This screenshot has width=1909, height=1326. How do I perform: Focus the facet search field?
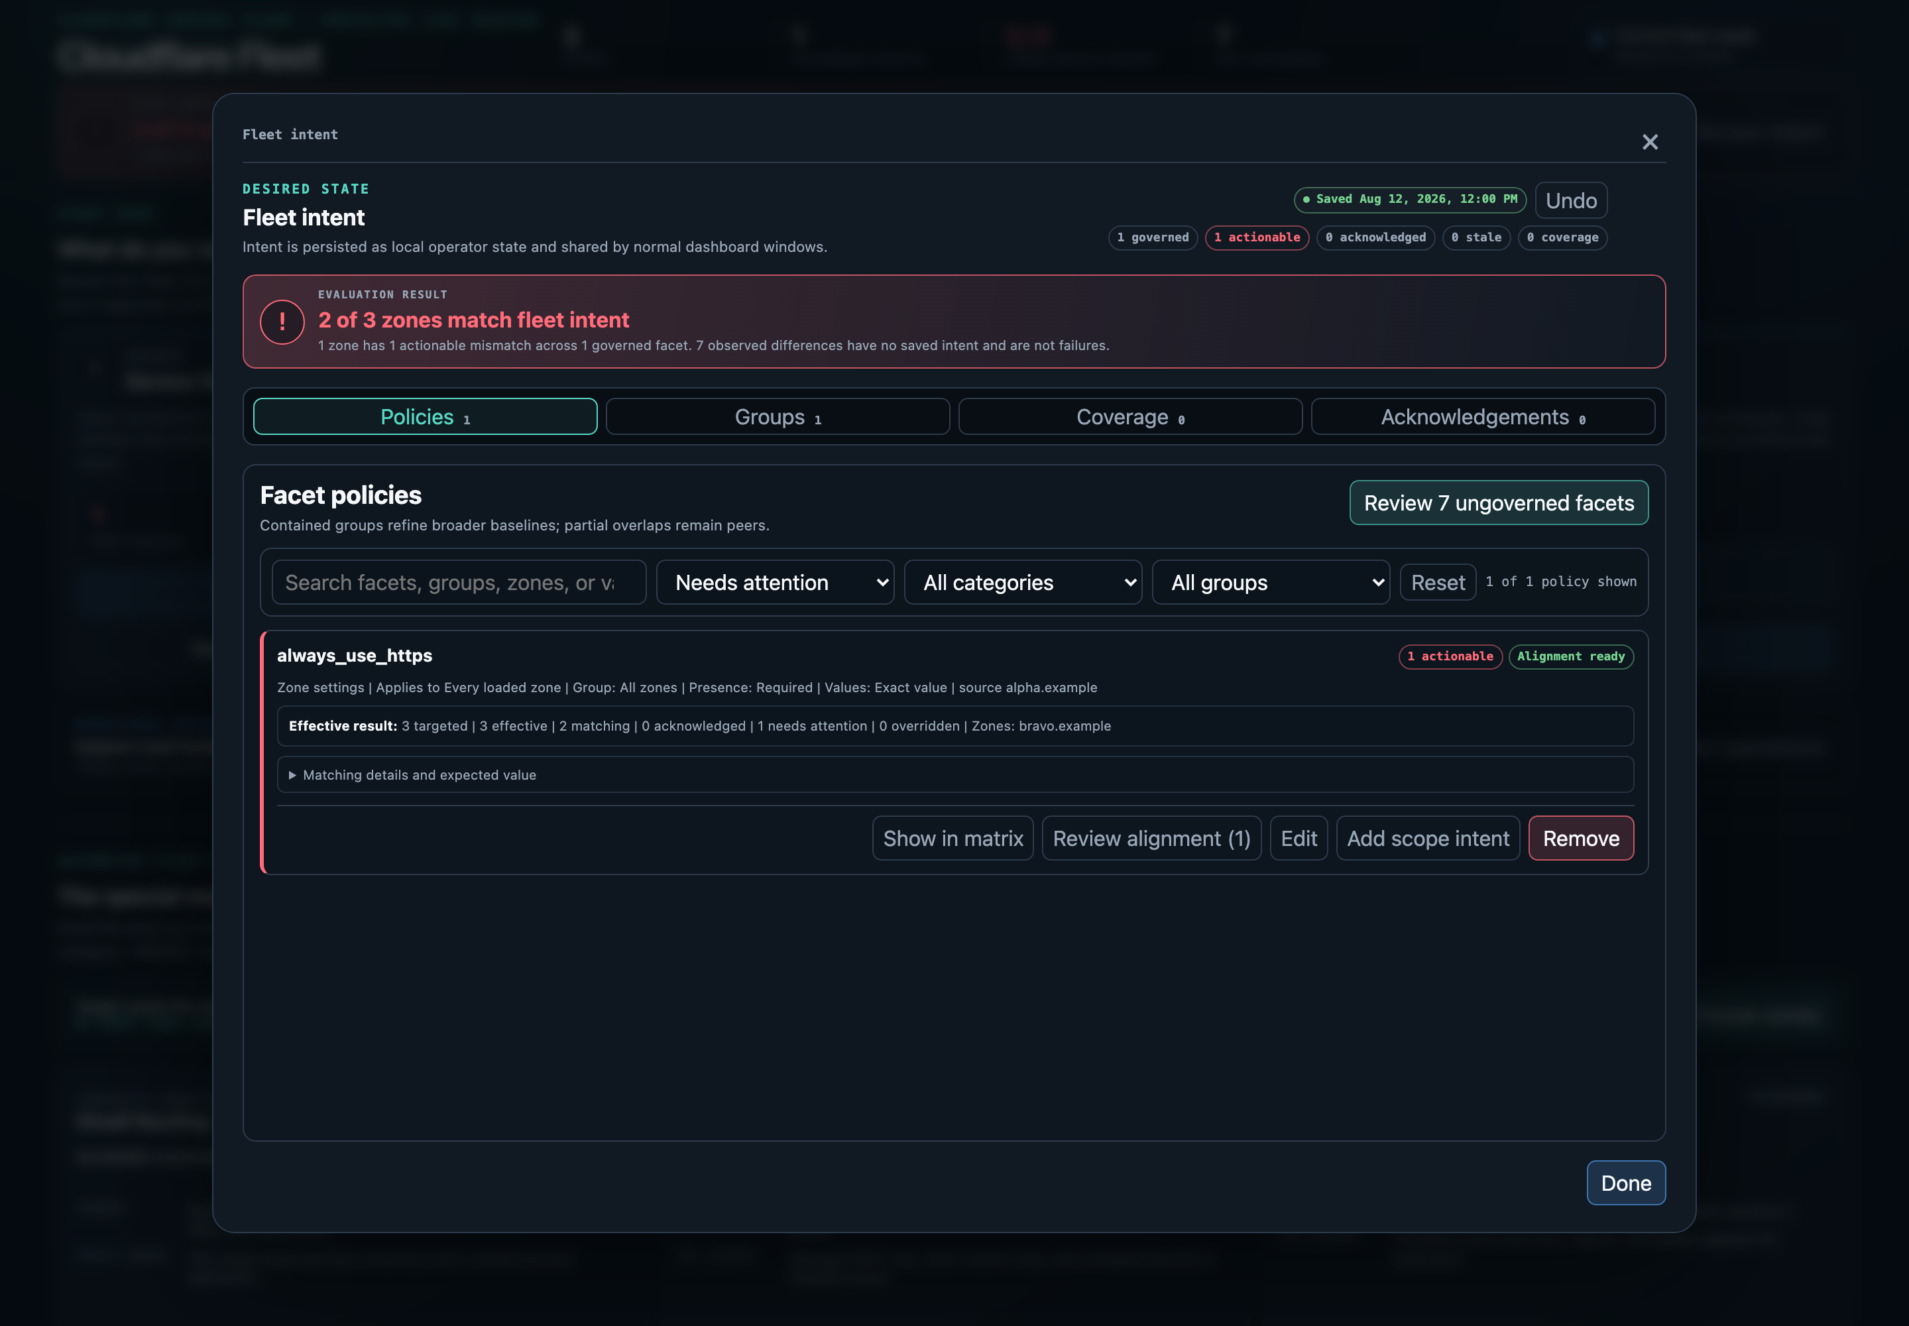coord(459,582)
